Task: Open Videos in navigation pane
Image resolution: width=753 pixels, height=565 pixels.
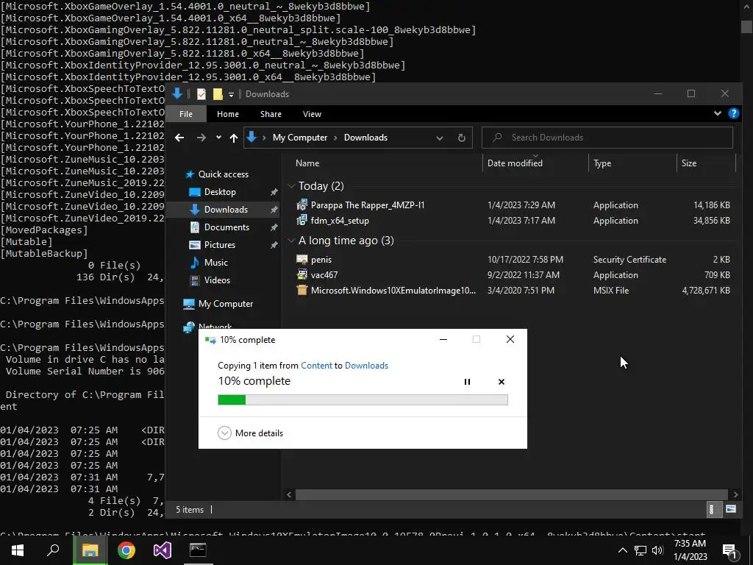Action: tap(217, 280)
